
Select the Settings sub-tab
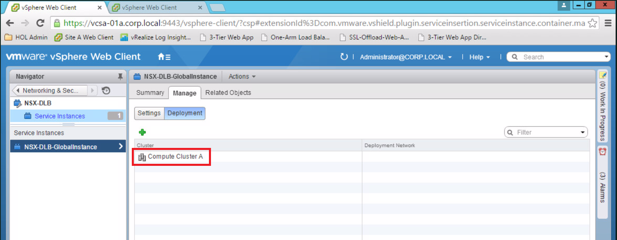[149, 113]
